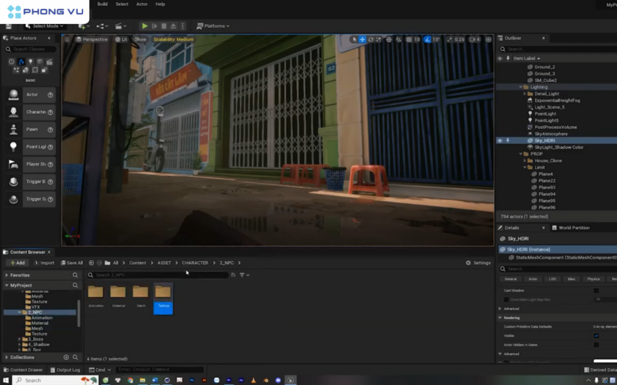Select the viewport Select (arrow) tool

point(354,39)
